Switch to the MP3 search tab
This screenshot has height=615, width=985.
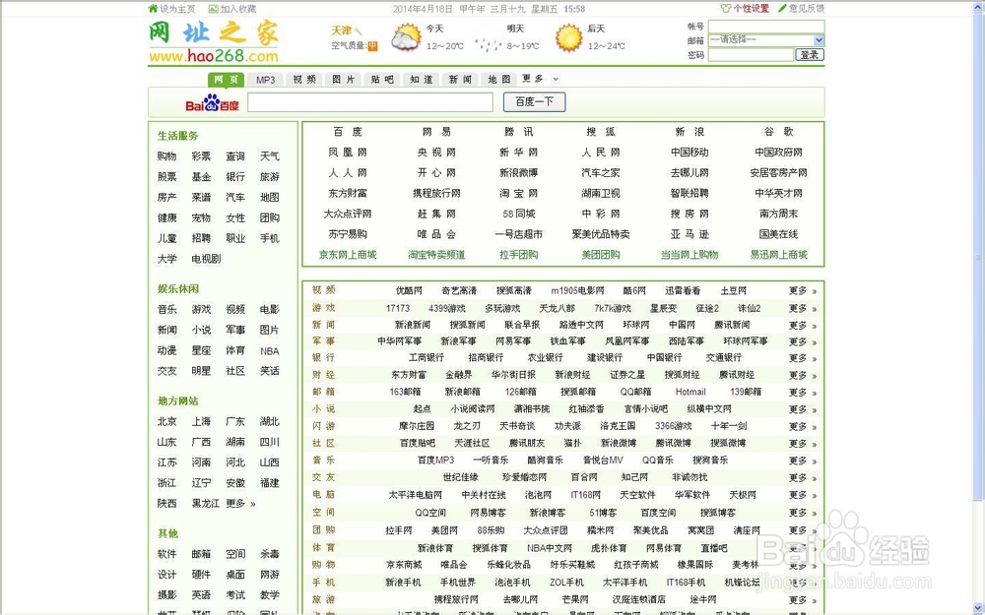[265, 80]
